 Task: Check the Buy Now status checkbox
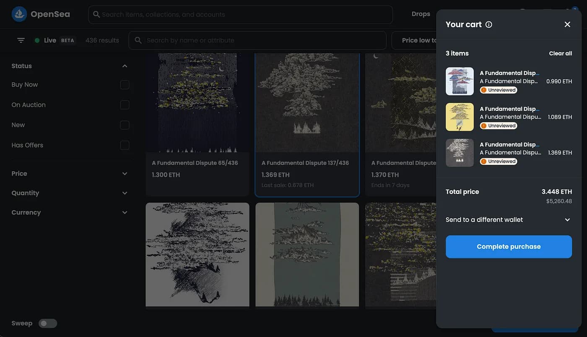point(125,85)
